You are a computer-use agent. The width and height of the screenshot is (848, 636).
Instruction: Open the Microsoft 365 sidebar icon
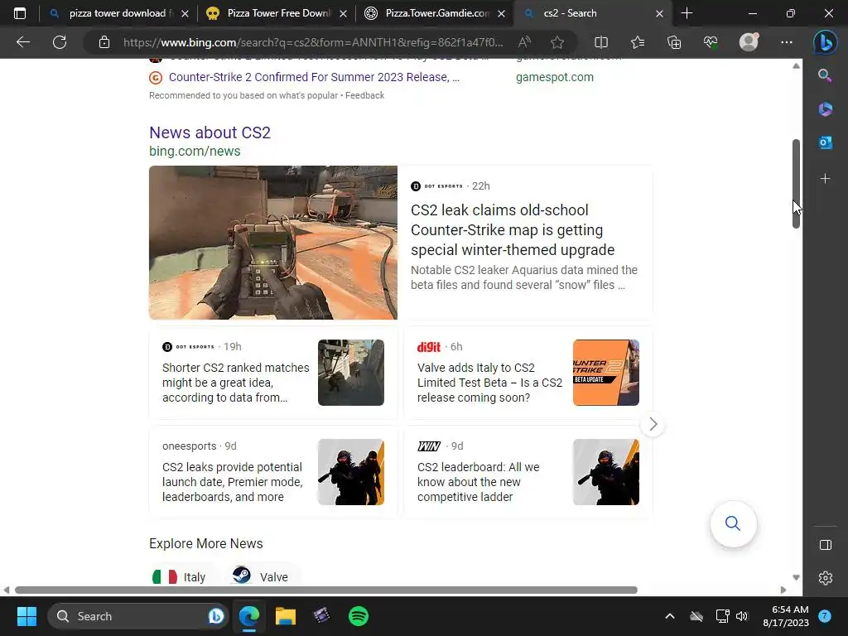(825, 108)
